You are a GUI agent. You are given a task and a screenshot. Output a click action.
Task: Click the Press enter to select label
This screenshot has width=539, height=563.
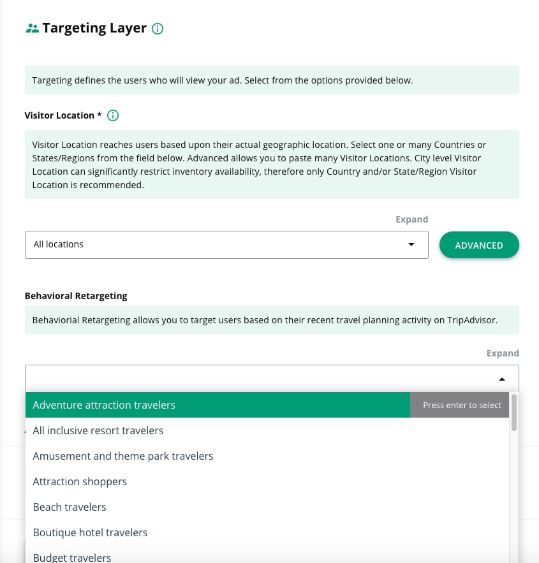462,405
